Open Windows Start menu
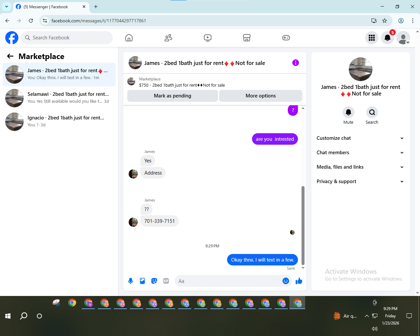Image resolution: width=420 pixels, height=336 pixels. [x=8, y=316]
